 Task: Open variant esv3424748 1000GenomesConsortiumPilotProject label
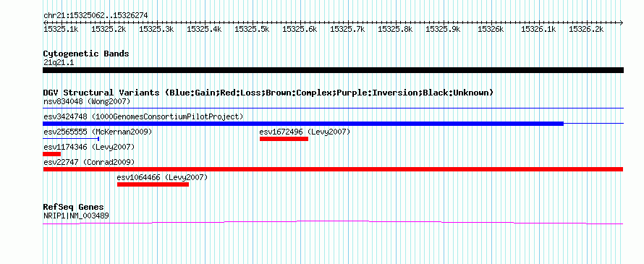(x=143, y=116)
